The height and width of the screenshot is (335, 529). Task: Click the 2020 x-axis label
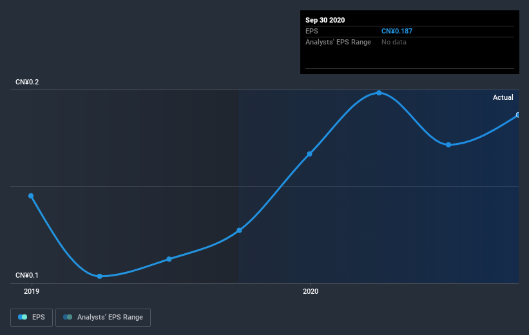tap(311, 291)
